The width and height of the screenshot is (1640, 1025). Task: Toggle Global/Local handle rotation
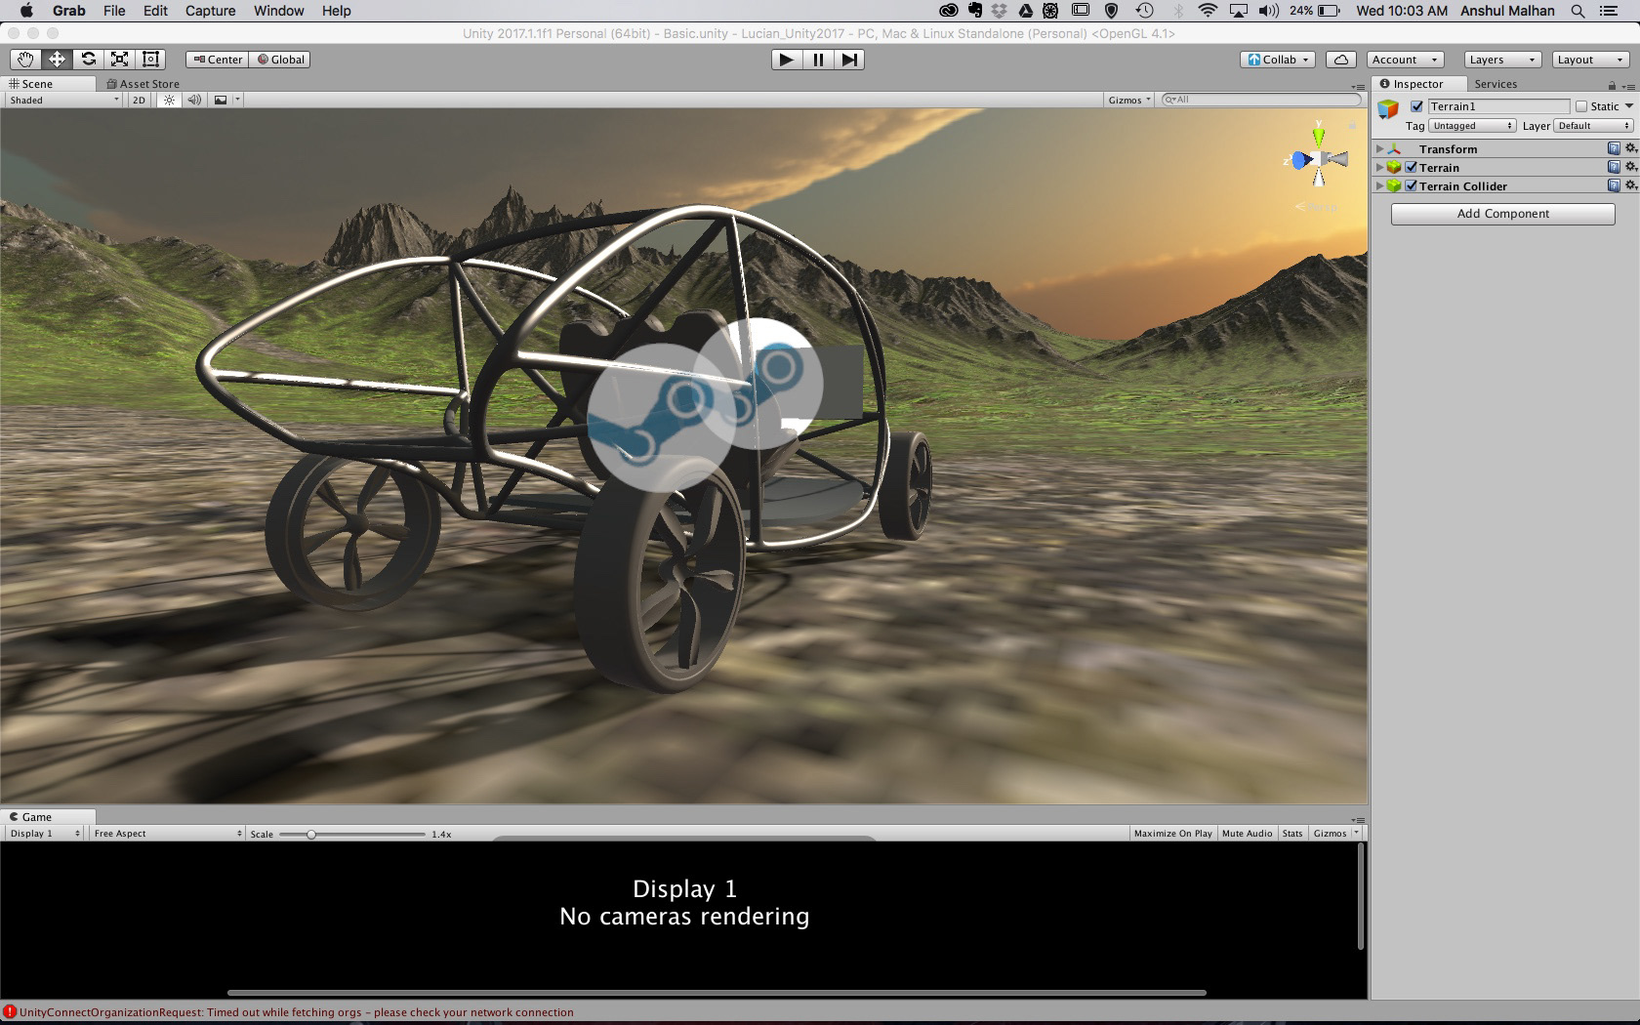pos(281,60)
